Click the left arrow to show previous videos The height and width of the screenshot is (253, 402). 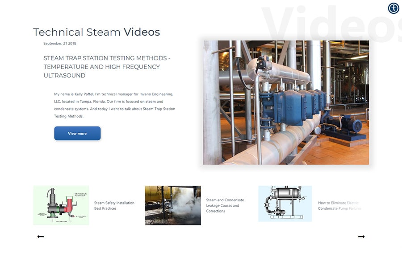click(x=41, y=237)
